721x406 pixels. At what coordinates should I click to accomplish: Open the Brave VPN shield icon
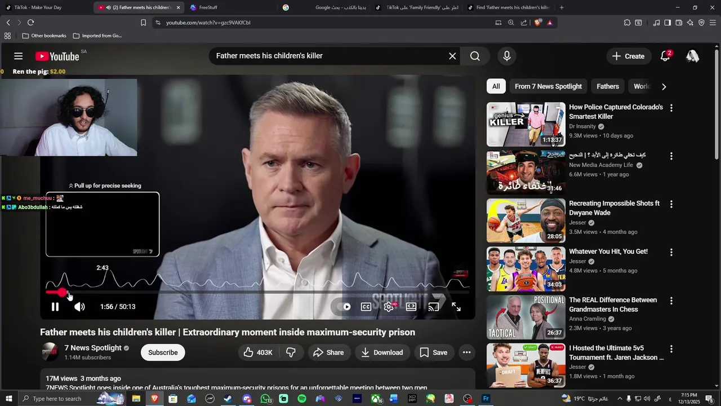click(x=701, y=23)
